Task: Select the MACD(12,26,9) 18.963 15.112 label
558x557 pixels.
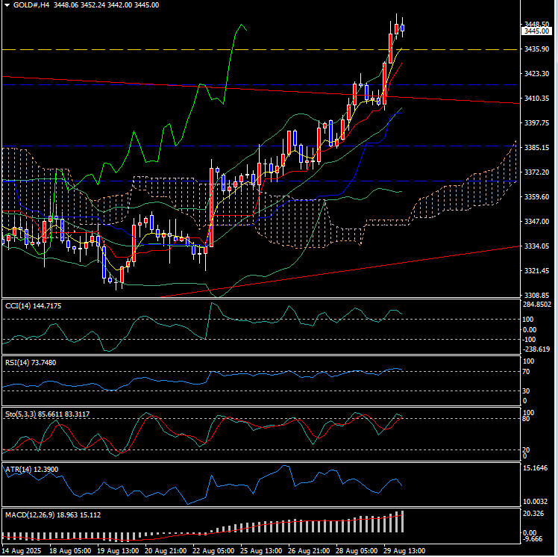Action: coord(53,515)
